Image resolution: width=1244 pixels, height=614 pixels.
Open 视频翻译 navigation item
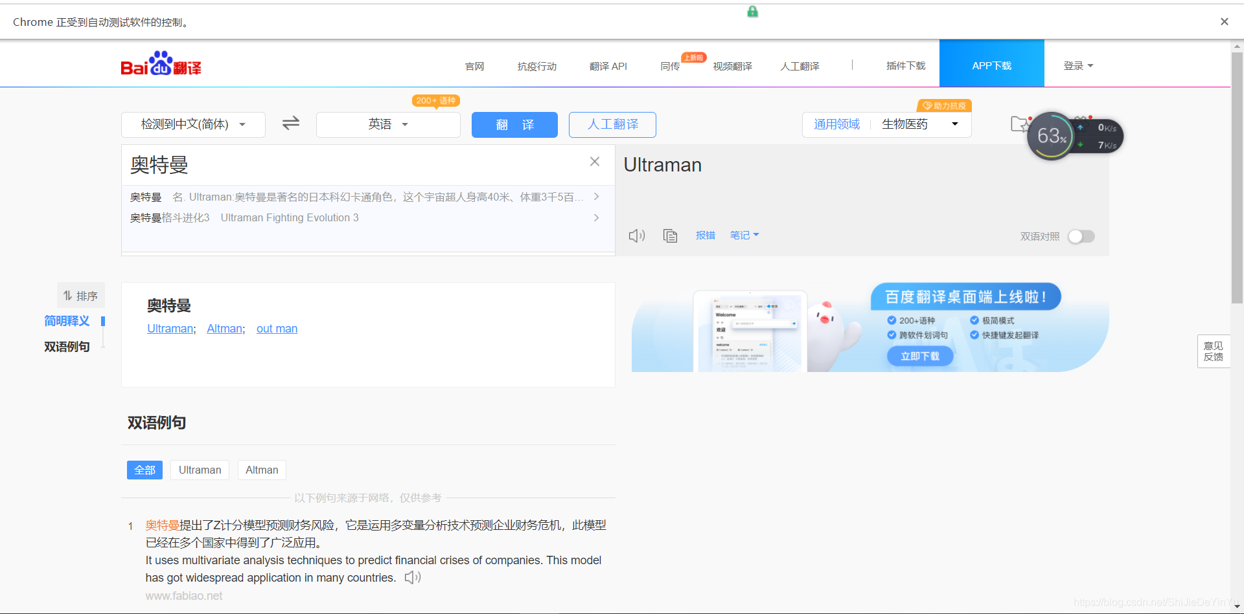(x=732, y=66)
